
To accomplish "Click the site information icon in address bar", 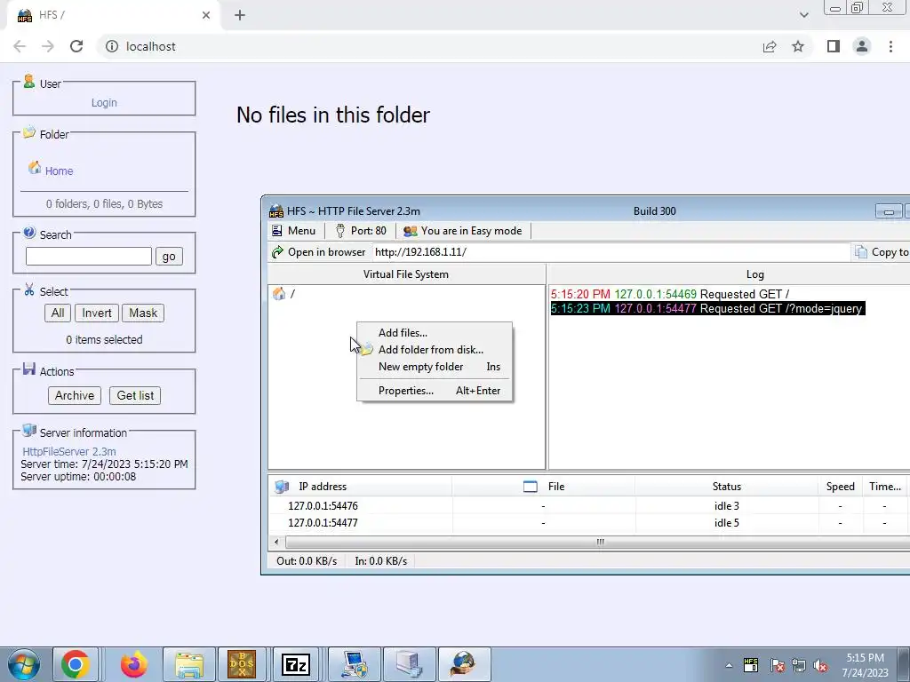I will (112, 46).
